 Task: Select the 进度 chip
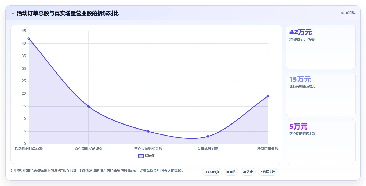coord(248,172)
